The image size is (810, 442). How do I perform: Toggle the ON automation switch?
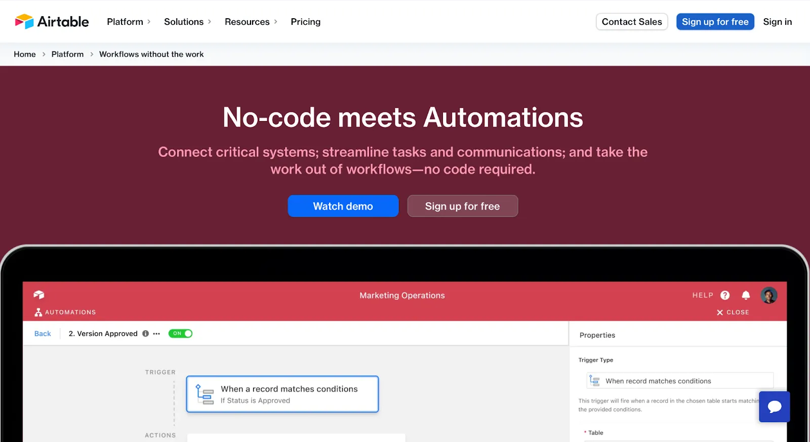click(x=180, y=334)
